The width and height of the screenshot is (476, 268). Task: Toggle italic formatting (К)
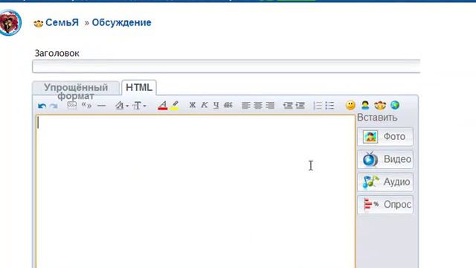point(205,105)
